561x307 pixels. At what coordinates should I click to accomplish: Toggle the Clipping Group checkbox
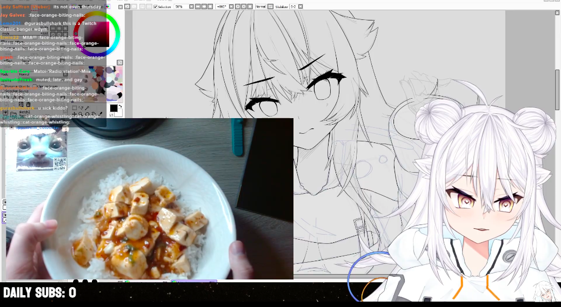pos(35,86)
